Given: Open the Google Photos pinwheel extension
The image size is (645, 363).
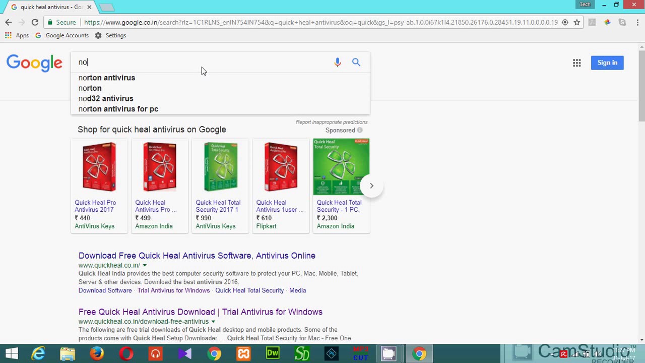Looking at the screenshot, I should [607, 22].
